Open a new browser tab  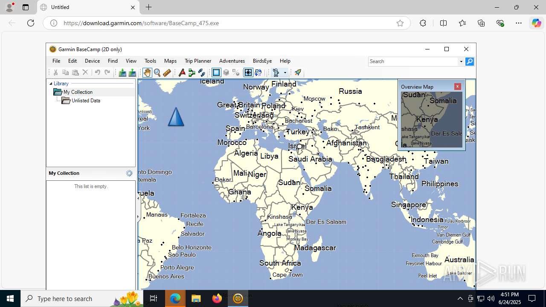pos(148,7)
